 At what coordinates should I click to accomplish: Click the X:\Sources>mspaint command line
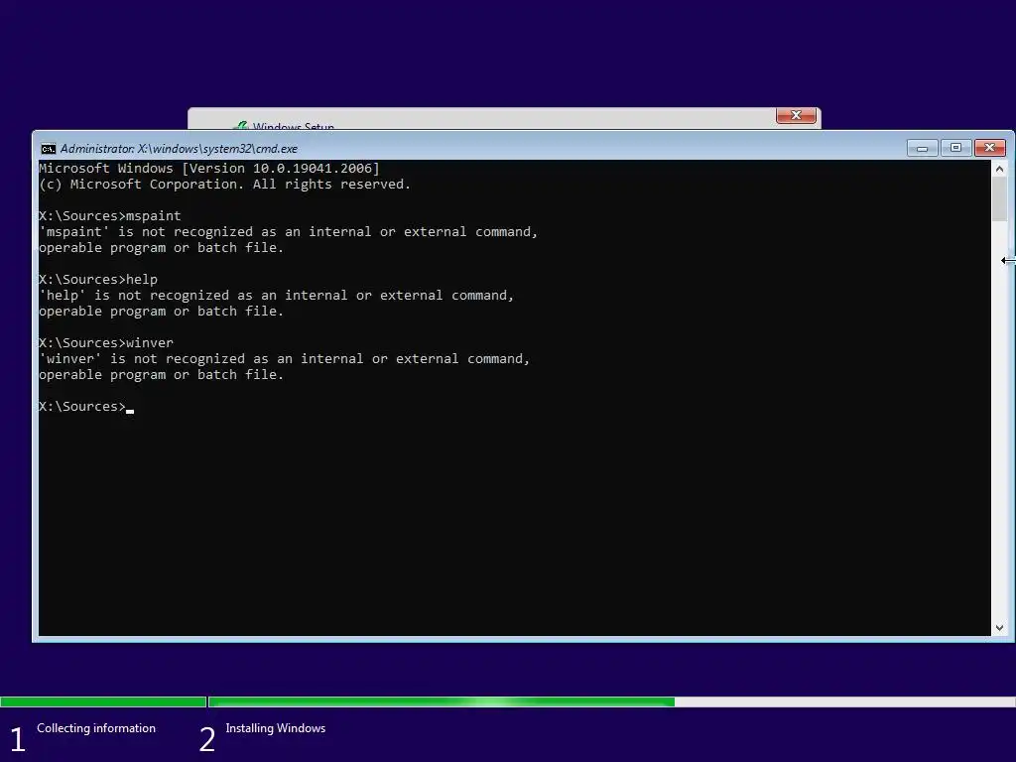(110, 215)
